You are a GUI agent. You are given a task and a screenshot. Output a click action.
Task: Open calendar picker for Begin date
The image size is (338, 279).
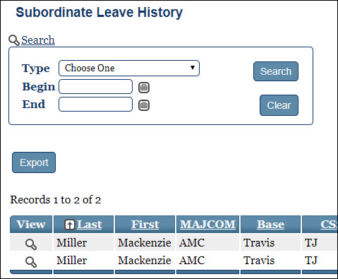tap(144, 88)
